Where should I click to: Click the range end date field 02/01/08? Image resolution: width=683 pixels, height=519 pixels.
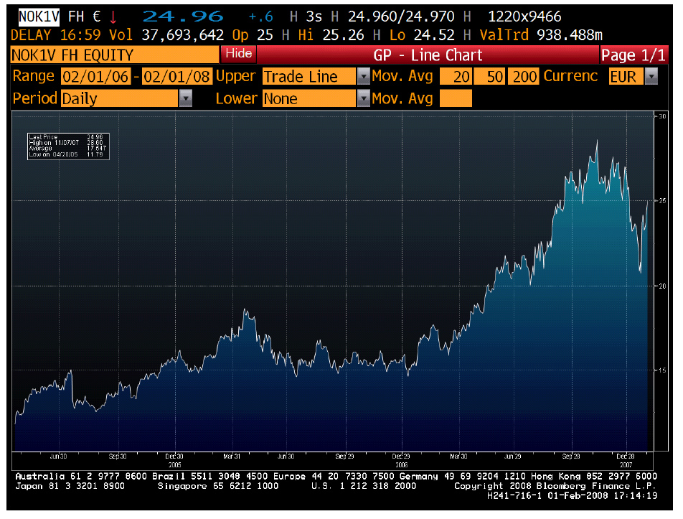pyautogui.click(x=176, y=77)
